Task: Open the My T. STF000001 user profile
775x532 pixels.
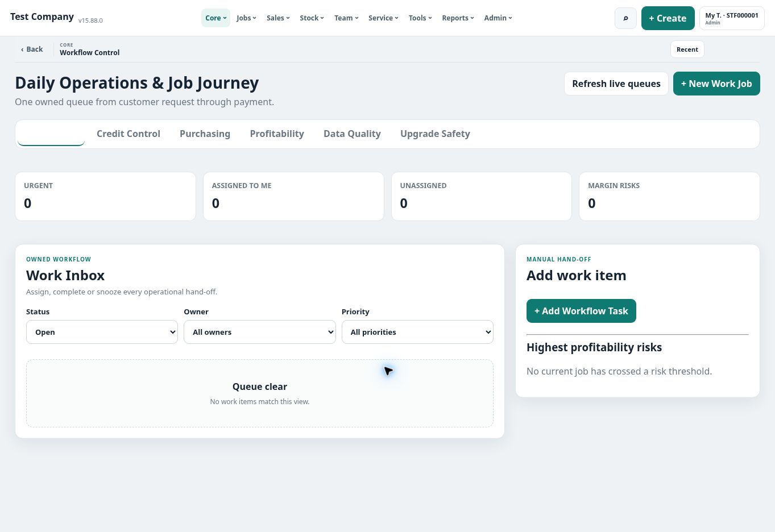Action: (x=732, y=18)
